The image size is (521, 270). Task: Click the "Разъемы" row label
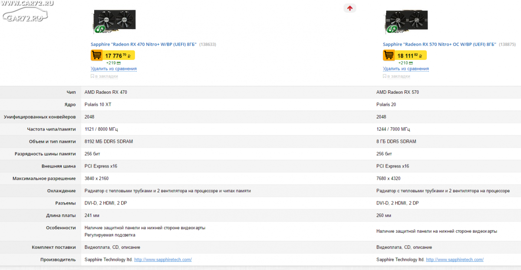tap(65, 203)
